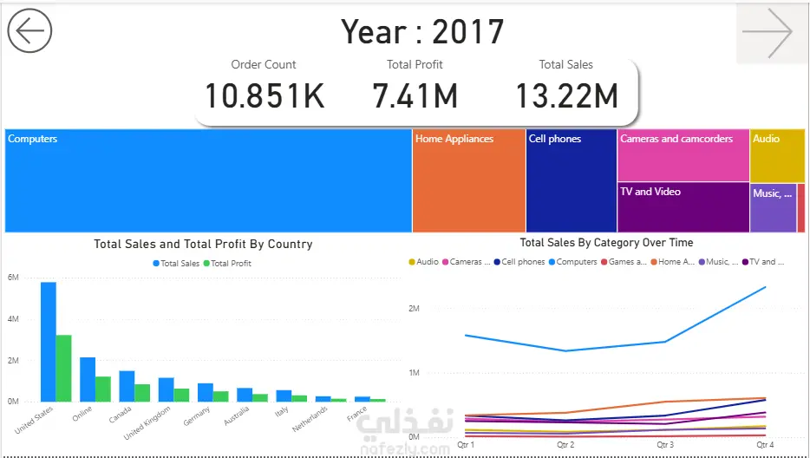810x458 pixels.
Task: Click Home A... legend item in line chart
Action: (x=673, y=262)
